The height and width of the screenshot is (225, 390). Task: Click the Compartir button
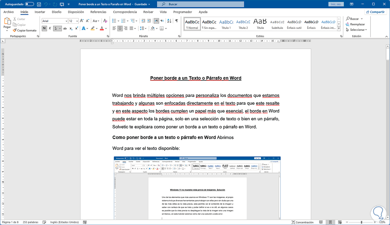(375, 11)
